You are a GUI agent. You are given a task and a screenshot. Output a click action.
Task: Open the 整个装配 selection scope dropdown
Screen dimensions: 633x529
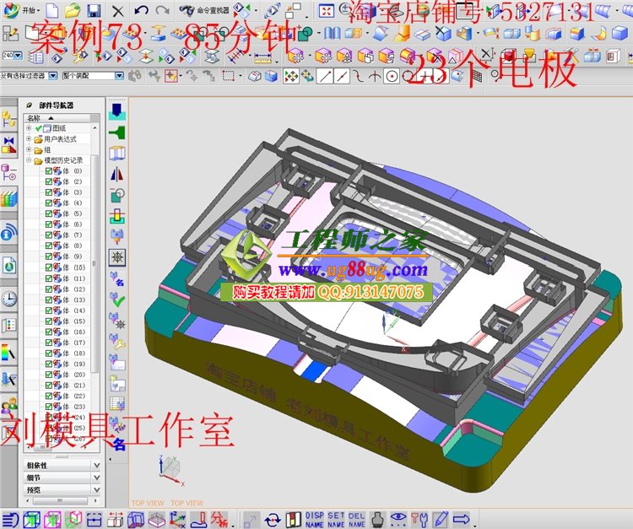pos(92,75)
